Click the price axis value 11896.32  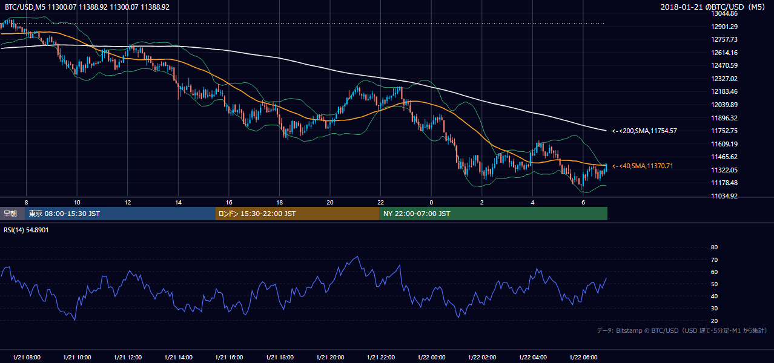pyautogui.click(x=725, y=118)
